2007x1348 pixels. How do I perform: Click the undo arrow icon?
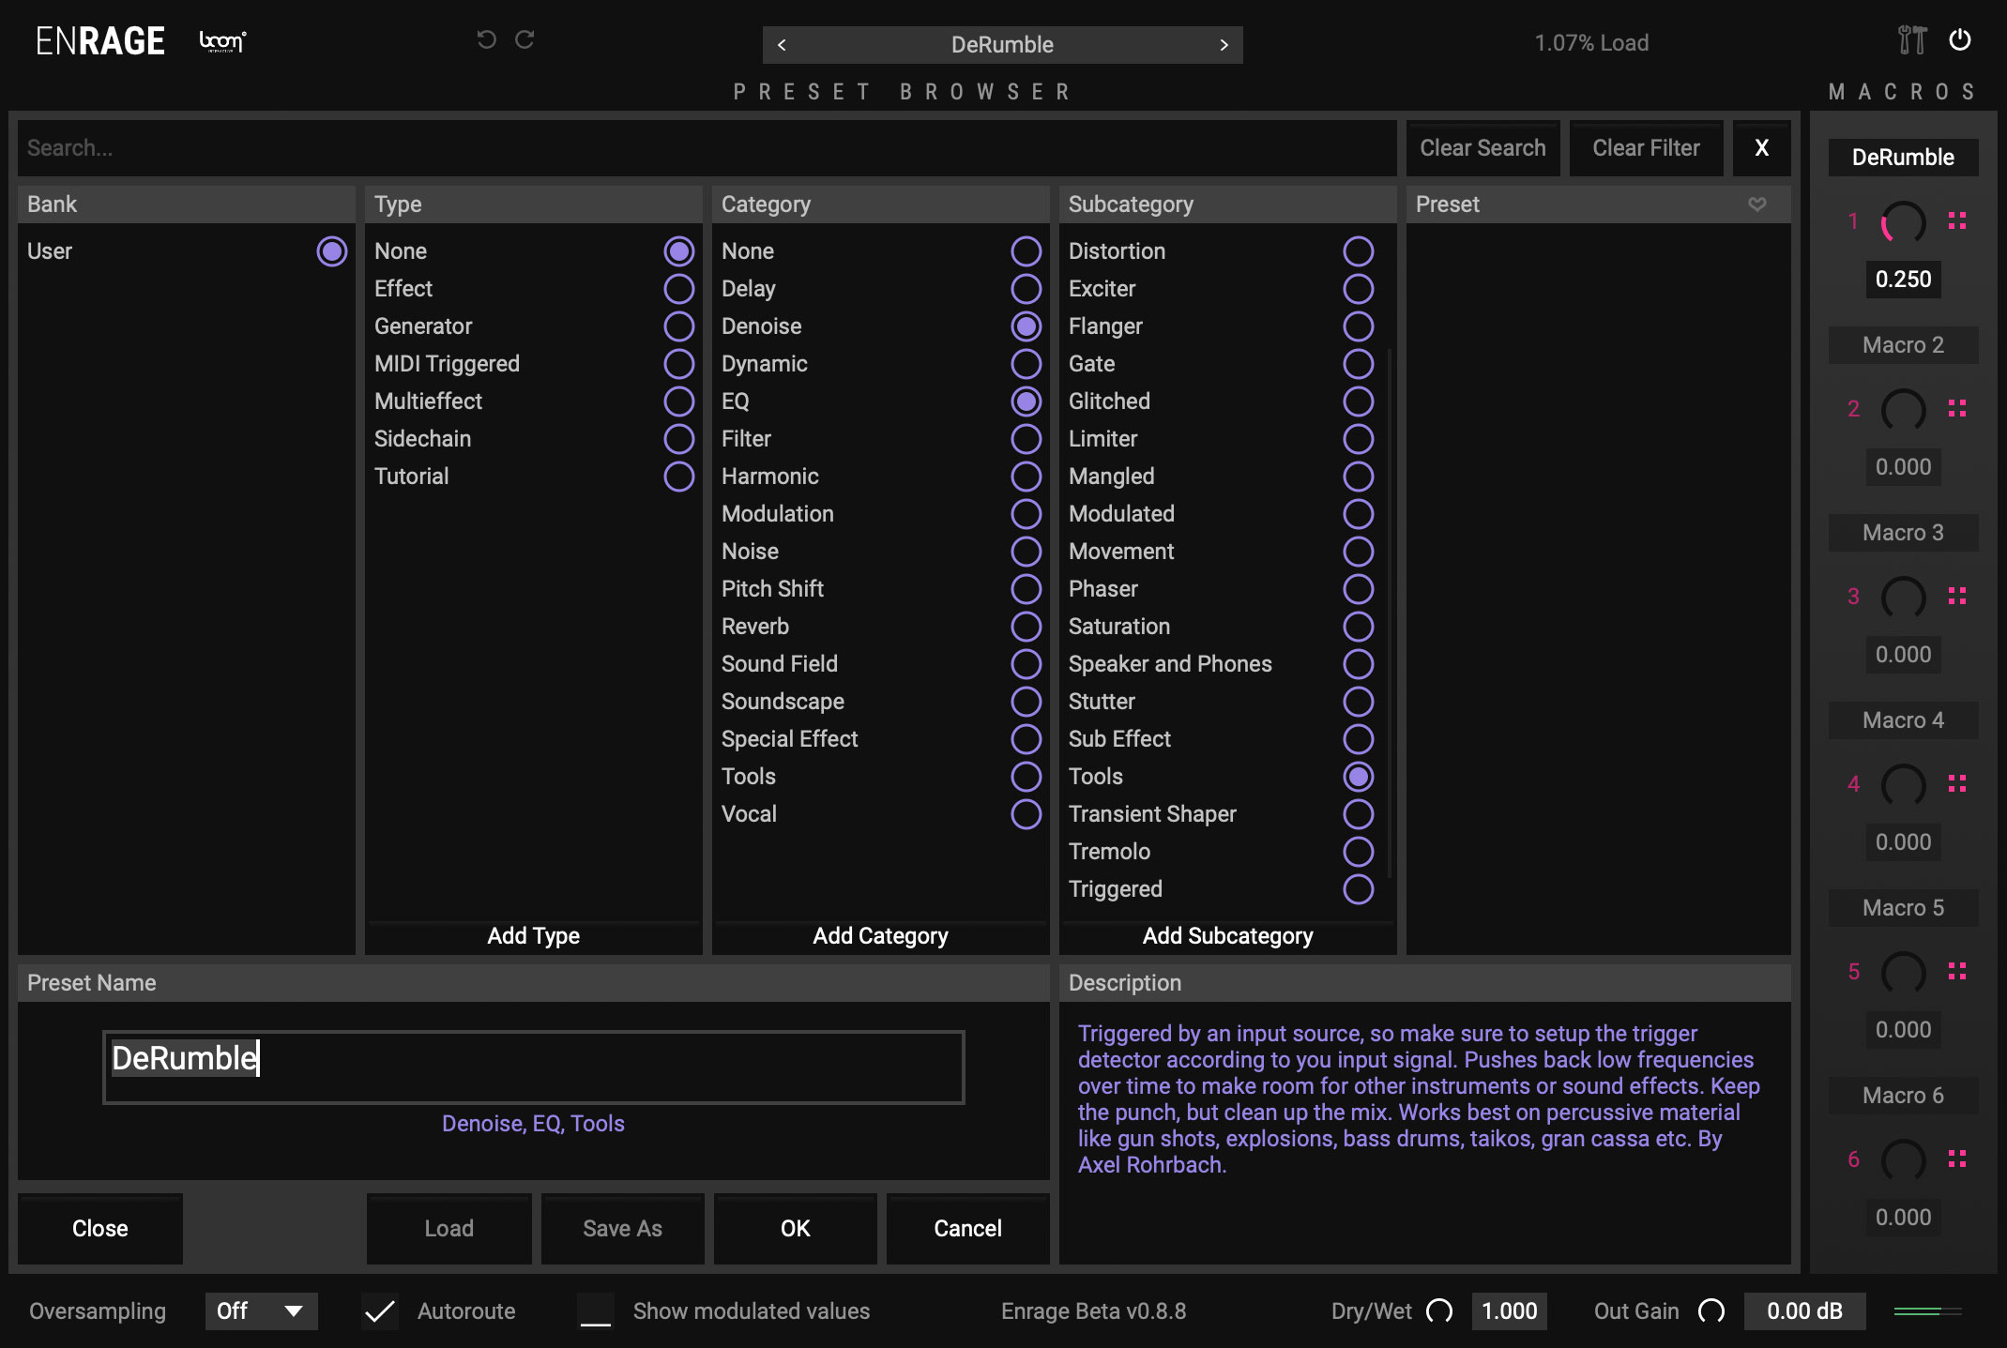(485, 40)
